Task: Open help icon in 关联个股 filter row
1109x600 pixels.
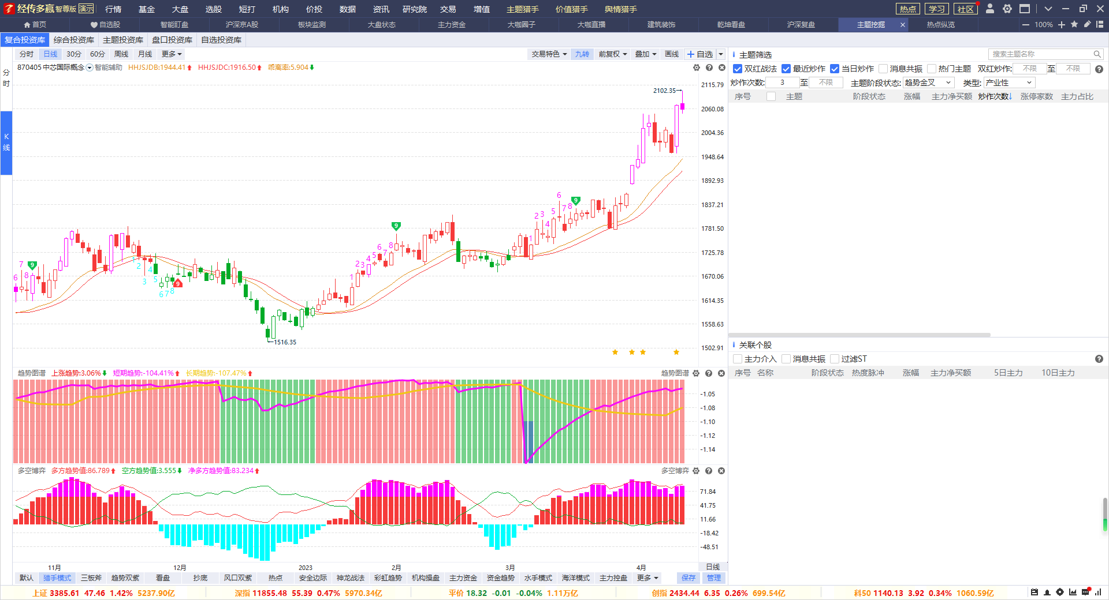Action: coord(1099,359)
